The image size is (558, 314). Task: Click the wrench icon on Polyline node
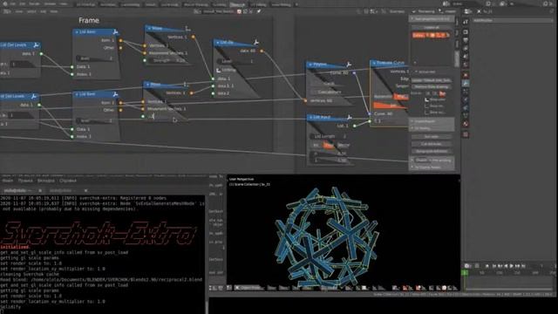click(x=349, y=65)
